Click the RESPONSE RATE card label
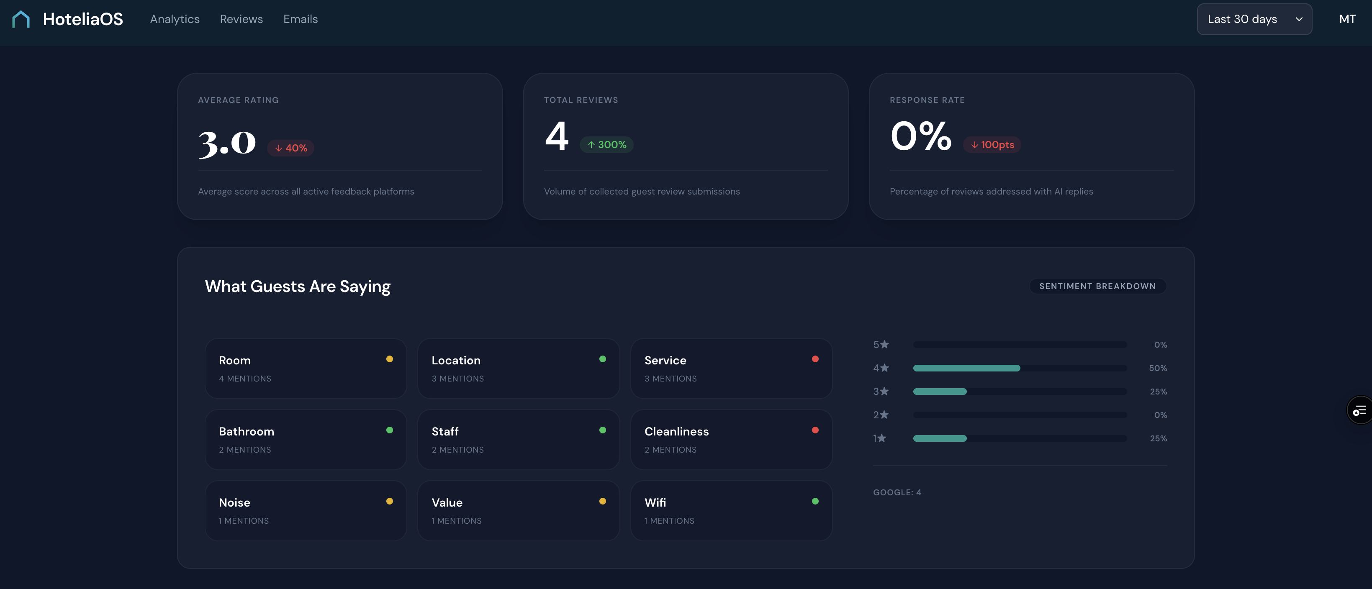This screenshot has width=1372, height=589. point(927,100)
